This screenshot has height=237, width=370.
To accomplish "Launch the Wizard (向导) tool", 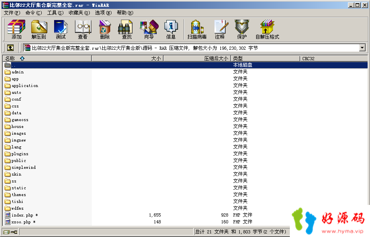I will (149, 29).
